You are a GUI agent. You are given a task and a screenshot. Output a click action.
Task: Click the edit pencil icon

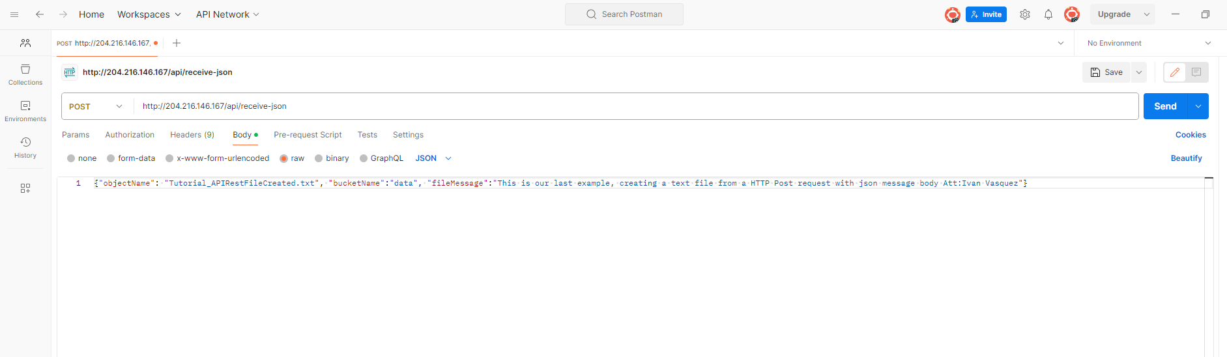coord(1175,72)
